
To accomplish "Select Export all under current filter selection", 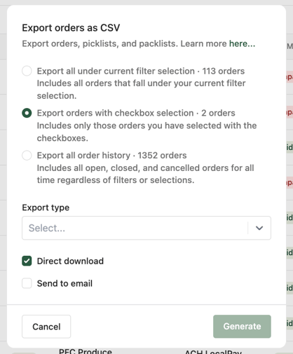I will pos(27,71).
